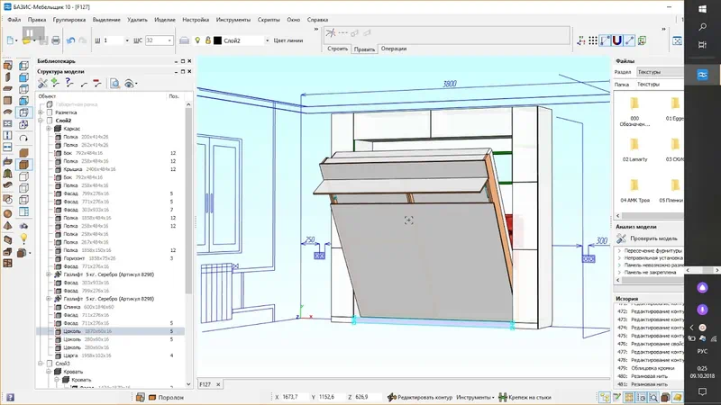Click the eye visibility icon in Структура модели
The width and height of the screenshot is (721, 405).
click(131, 83)
